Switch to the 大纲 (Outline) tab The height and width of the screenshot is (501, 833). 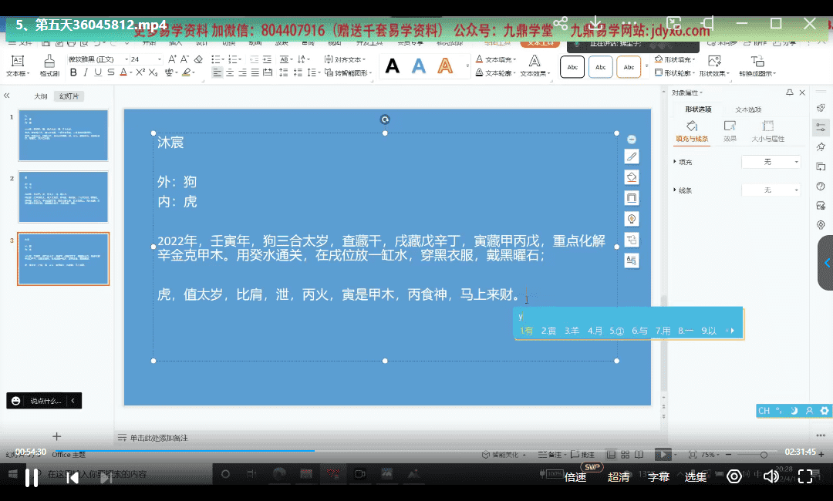[x=41, y=96]
